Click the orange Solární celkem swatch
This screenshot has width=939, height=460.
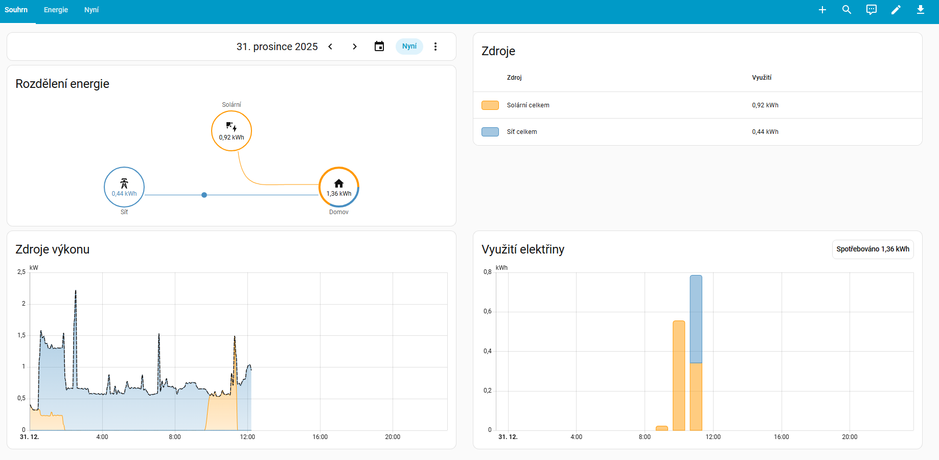tap(490, 105)
